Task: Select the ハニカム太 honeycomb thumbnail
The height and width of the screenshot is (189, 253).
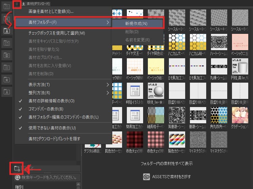Action: pos(177,42)
